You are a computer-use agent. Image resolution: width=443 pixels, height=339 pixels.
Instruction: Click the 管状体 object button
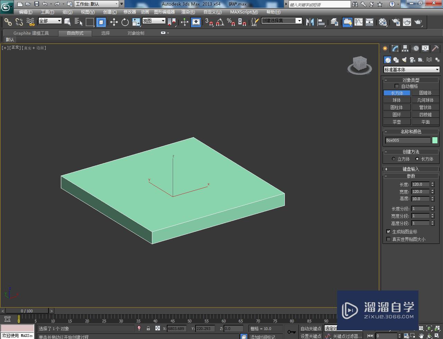[x=425, y=107]
